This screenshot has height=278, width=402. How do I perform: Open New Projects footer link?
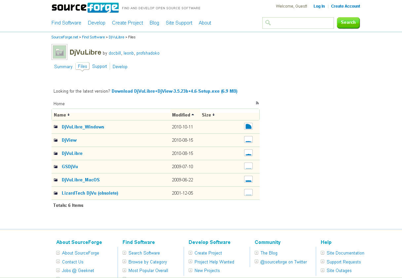tap(207, 270)
